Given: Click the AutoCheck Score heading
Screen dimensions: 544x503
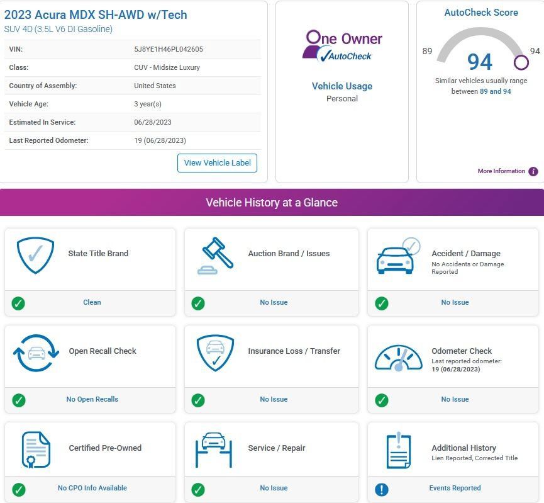Looking at the screenshot, I should [481, 13].
